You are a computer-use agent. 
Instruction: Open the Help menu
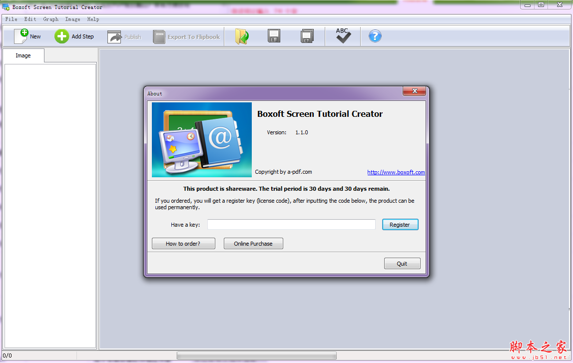[x=93, y=19]
